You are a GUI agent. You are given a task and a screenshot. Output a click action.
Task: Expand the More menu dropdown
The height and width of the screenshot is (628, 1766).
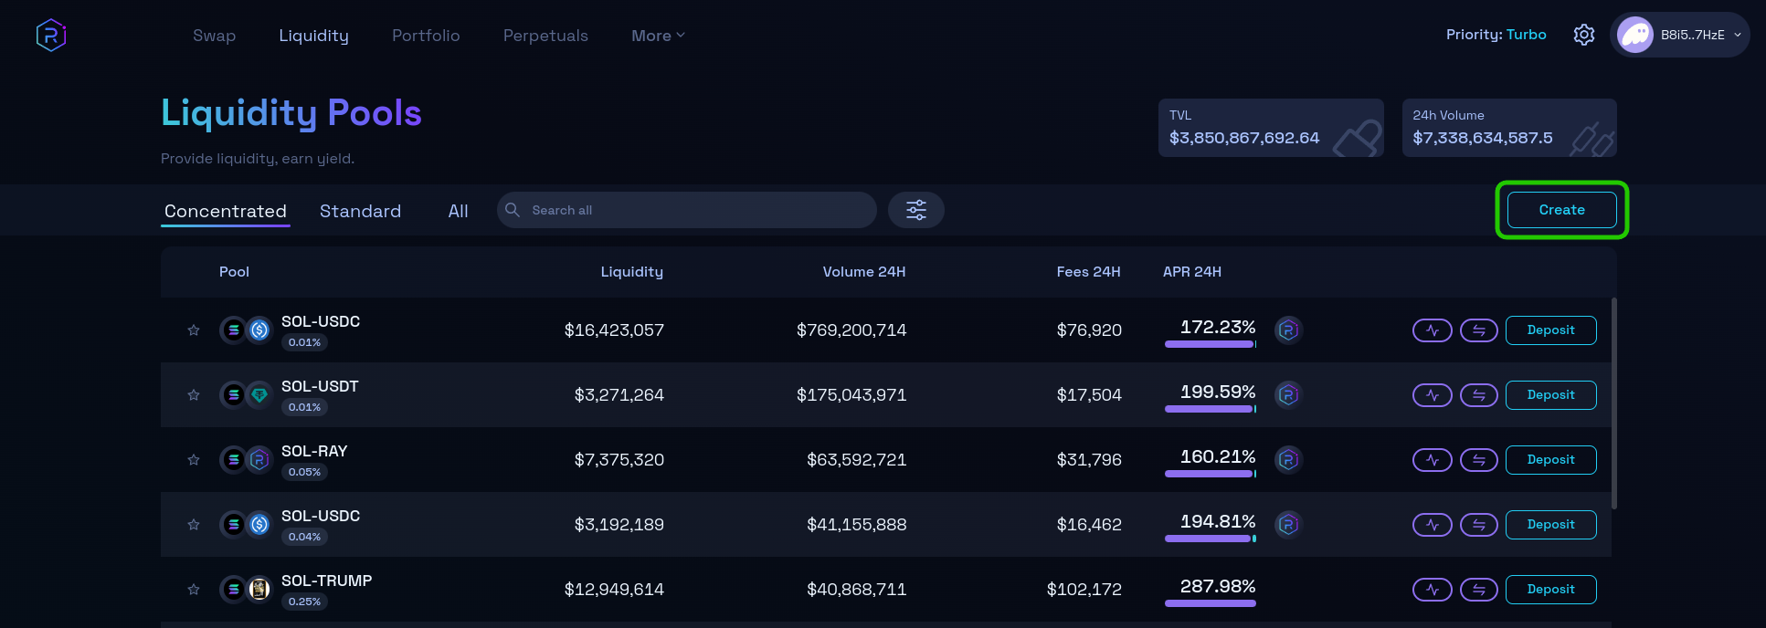coord(658,36)
